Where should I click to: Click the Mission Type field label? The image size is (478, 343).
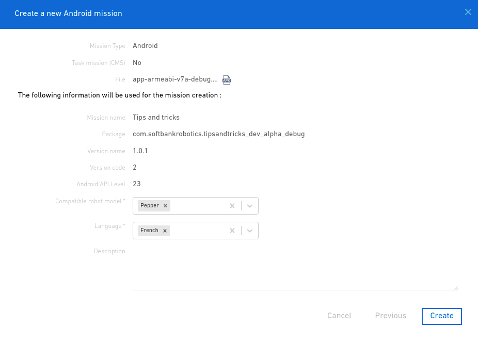pyautogui.click(x=107, y=46)
